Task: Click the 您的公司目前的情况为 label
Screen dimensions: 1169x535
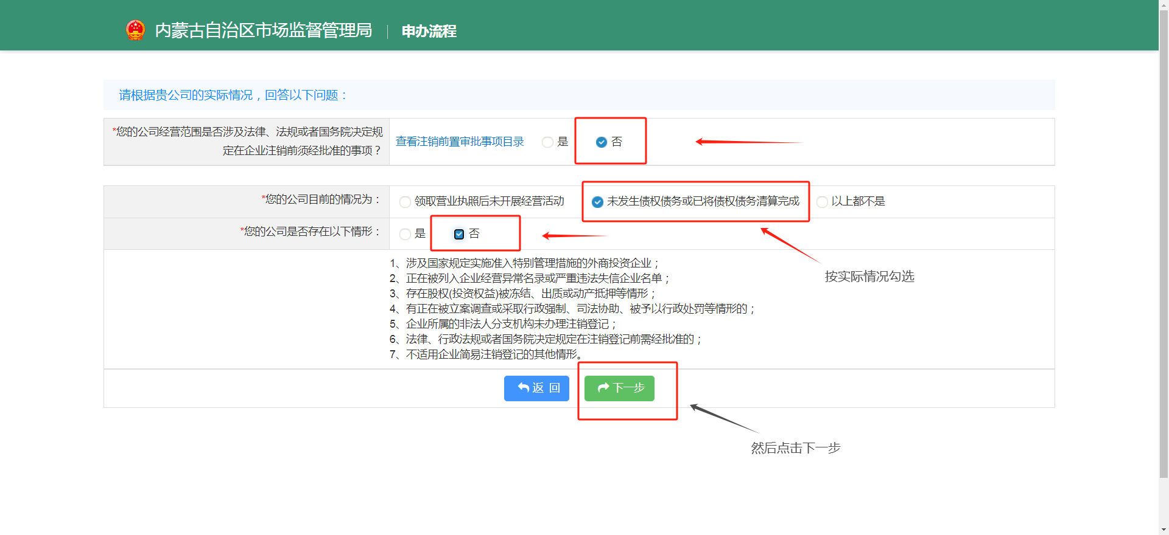Action: tap(321, 199)
